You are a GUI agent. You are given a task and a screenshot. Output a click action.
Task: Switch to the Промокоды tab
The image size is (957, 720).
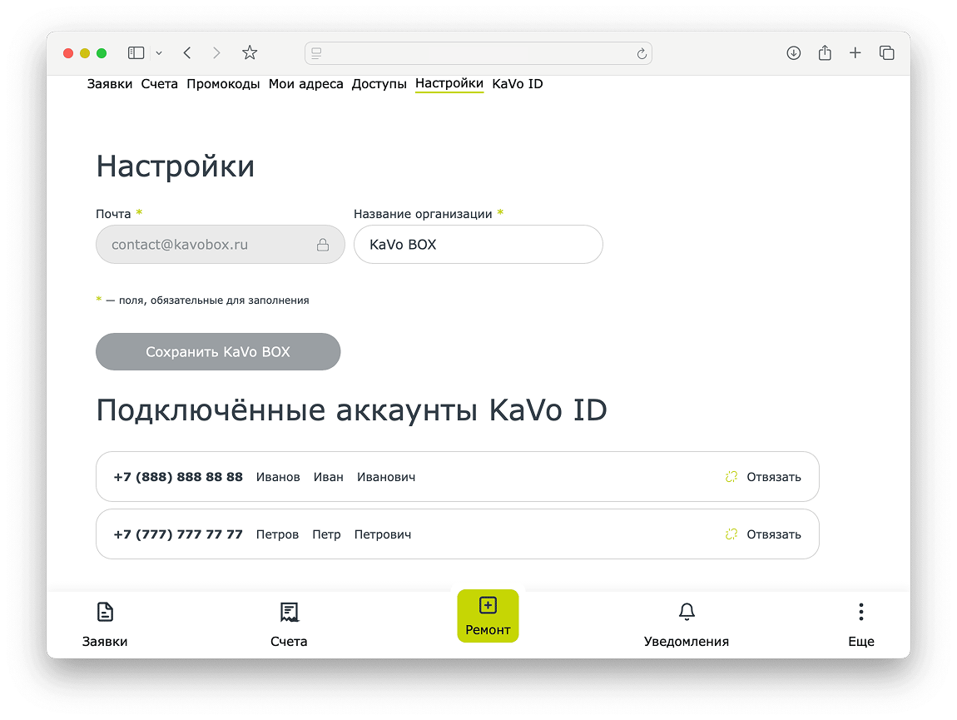[223, 84]
